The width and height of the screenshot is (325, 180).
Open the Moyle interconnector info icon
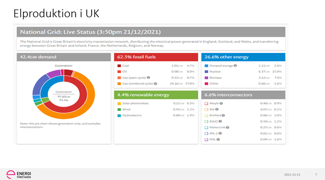(221, 103)
